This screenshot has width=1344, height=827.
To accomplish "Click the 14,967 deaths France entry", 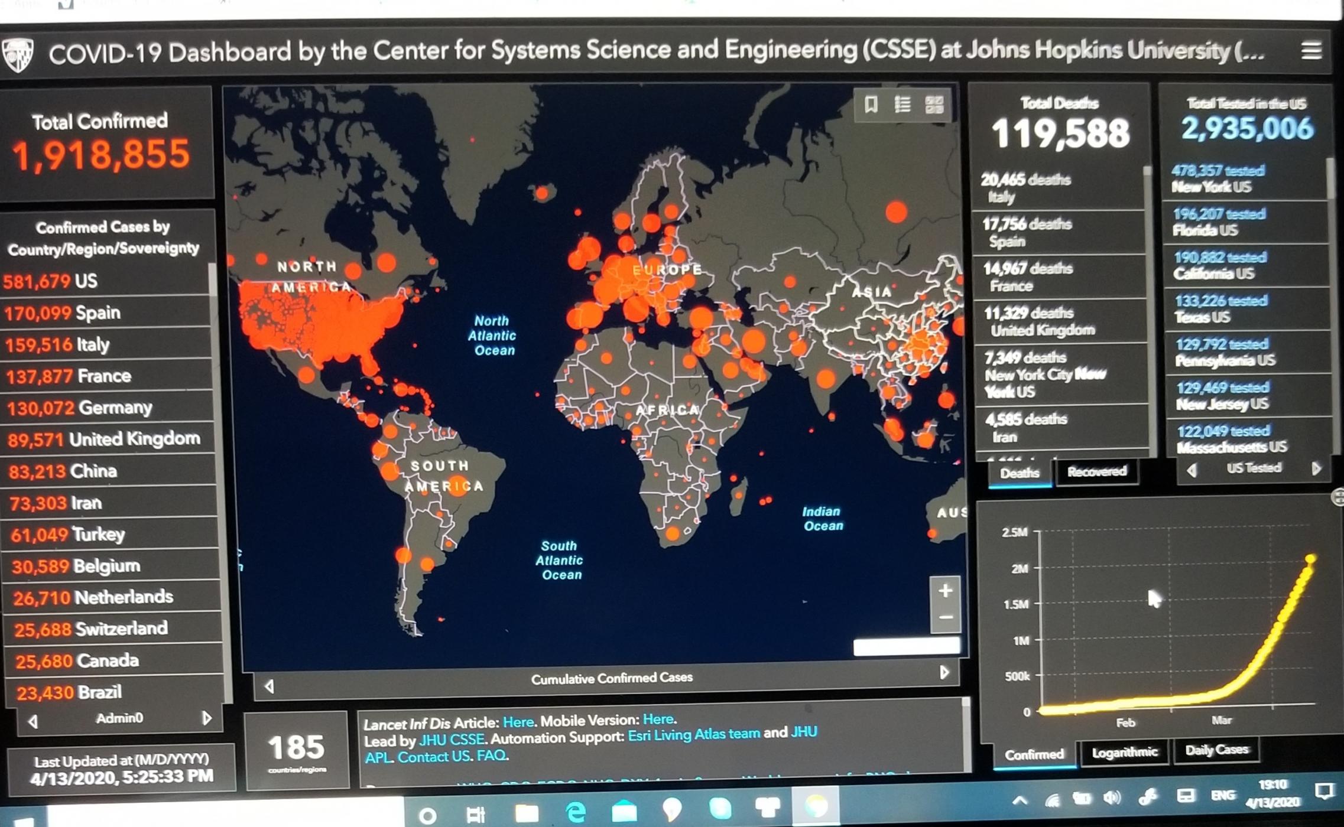I will coord(1059,276).
